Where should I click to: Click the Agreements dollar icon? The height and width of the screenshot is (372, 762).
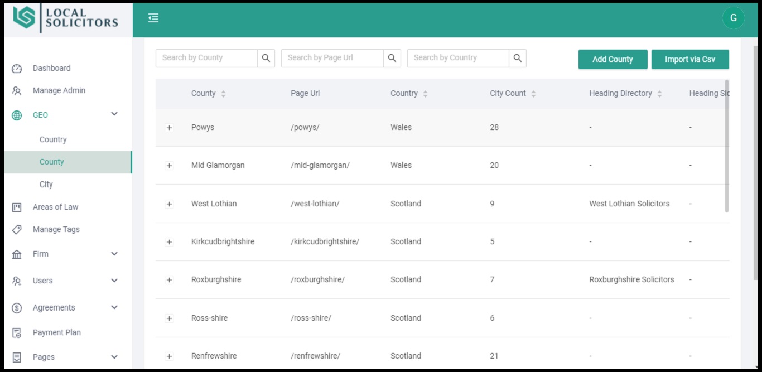pos(17,308)
